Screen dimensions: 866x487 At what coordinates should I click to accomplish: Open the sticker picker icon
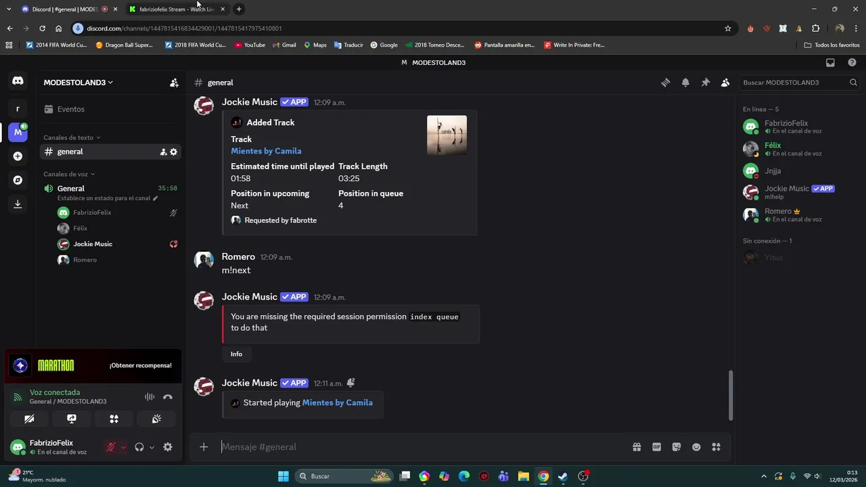(676, 447)
